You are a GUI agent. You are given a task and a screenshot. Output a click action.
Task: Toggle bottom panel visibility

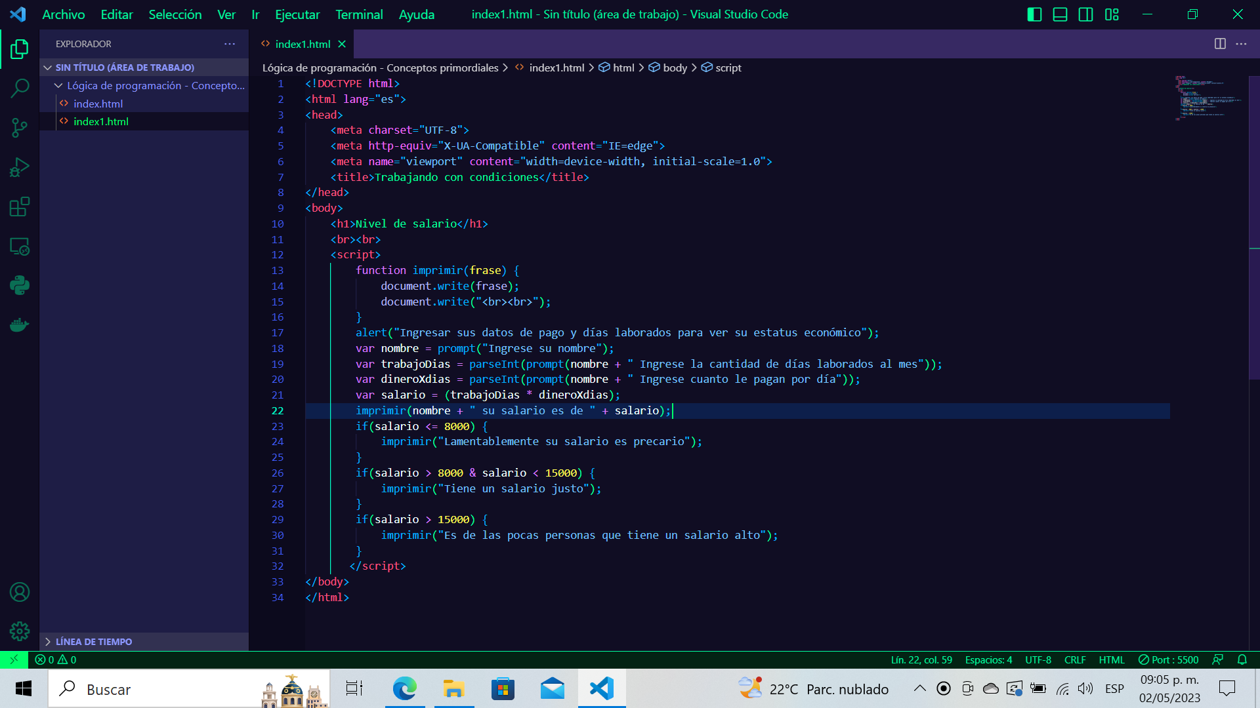tap(1060, 14)
